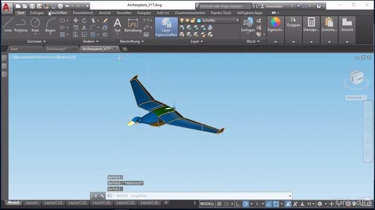Image resolution: width=375 pixels, height=210 pixels.
Task: Click the Save icon in quick access toolbar
Action: point(32,6)
